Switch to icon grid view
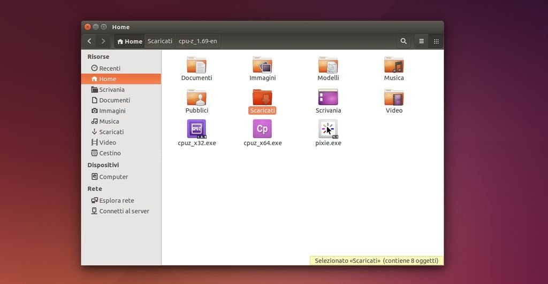The width and height of the screenshot is (548, 284). point(436,41)
